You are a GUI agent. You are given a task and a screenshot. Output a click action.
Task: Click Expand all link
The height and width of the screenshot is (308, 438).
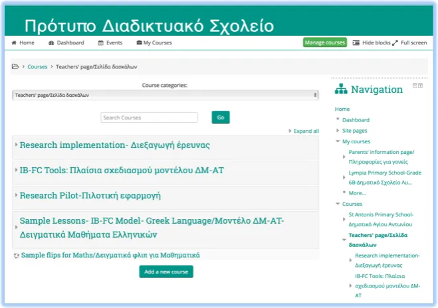306,131
